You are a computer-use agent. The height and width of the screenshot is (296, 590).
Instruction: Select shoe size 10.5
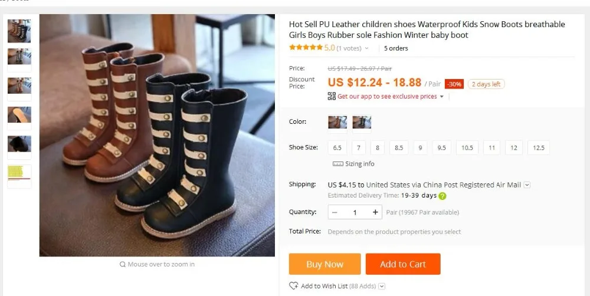coord(467,148)
